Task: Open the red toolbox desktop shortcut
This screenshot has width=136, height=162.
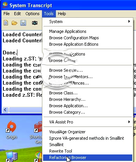Action: pyautogui.click(x=38, y=127)
